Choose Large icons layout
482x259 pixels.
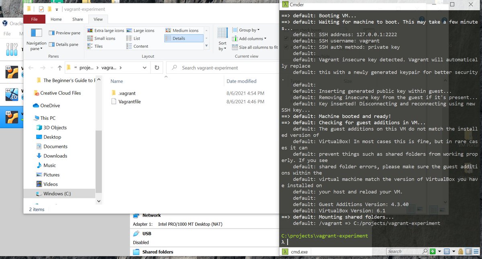click(140, 30)
